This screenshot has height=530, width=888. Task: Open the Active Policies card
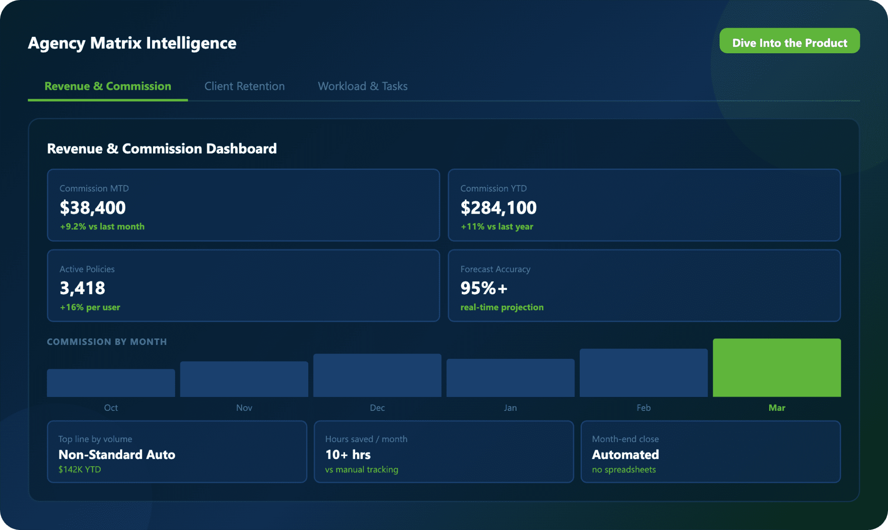(243, 286)
